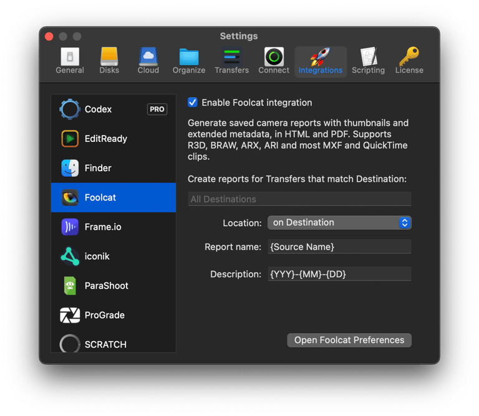The height and width of the screenshot is (416, 479).
Task: Click the PRO badge beside Codex
Action: pyautogui.click(x=157, y=109)
